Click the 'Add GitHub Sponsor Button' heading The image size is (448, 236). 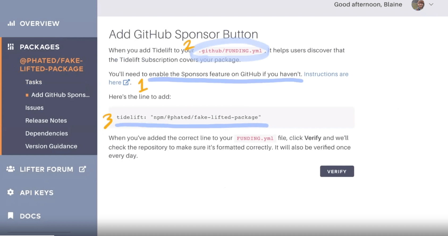(x=183, y=34)
